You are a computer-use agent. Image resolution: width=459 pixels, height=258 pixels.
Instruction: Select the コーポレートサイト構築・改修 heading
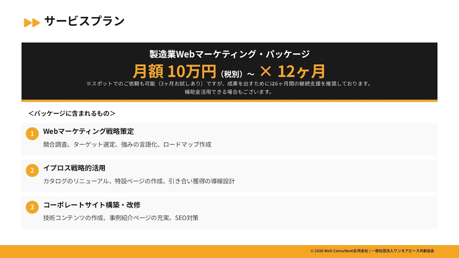[92, 205]
